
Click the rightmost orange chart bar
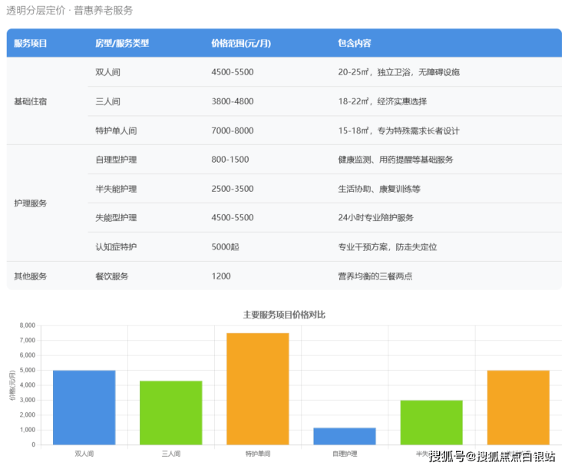(518, 407)
